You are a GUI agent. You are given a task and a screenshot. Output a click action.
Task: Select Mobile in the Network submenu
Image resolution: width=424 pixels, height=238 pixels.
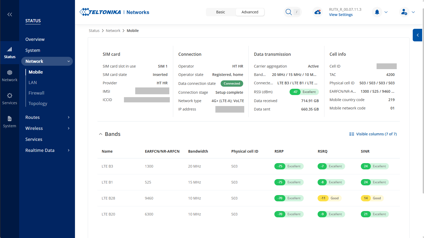36,72
